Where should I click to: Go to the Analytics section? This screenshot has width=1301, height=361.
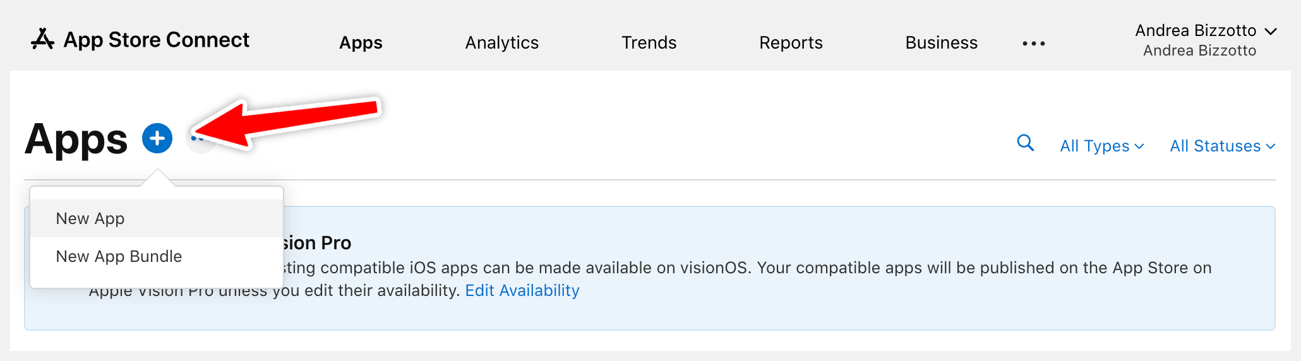501,43
